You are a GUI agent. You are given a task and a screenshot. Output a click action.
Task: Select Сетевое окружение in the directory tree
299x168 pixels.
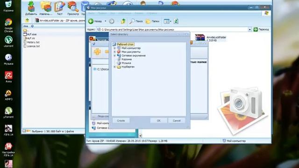134,56
